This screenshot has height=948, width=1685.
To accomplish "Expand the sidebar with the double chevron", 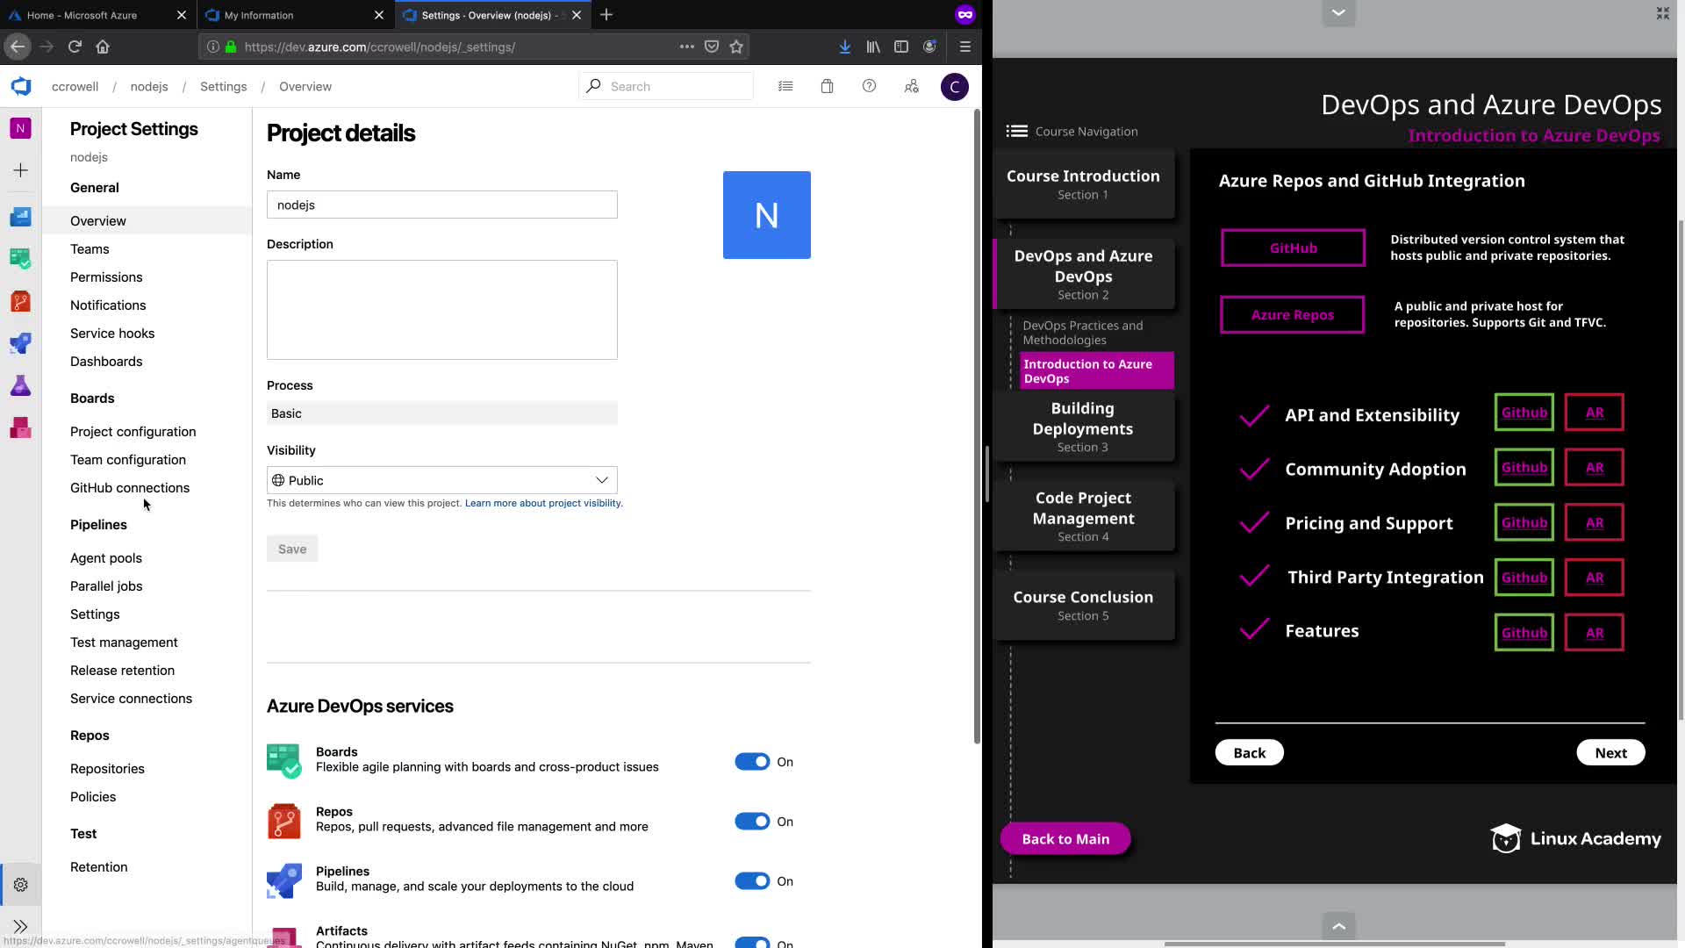I will 20,927.
